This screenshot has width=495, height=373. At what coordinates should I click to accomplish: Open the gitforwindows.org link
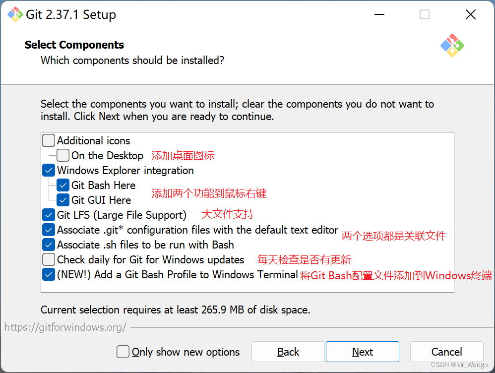(x=65, y=327)
